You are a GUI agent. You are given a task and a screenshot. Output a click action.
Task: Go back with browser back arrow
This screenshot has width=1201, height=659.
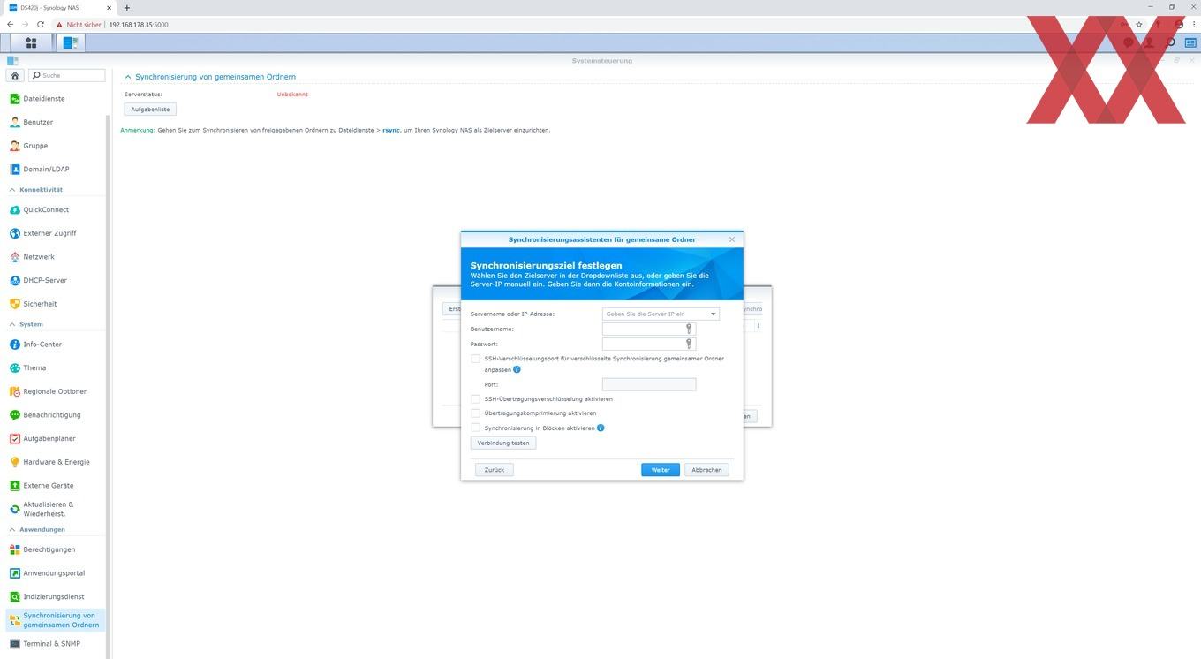[10, 25]
